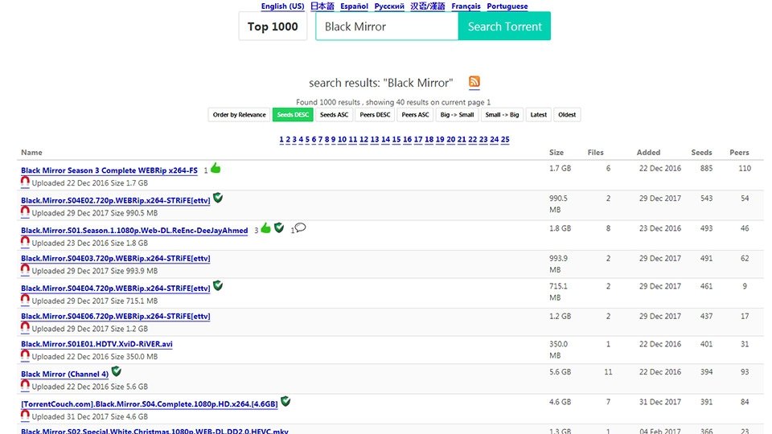Open TorrentCouch Black.Mirror.S04.Complete.1080p link

coord(150,404)
